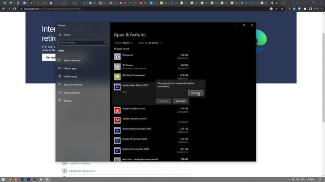Open the Sort by Name dropdown
This screenshot has height=182, width=325.
(124, 43)
